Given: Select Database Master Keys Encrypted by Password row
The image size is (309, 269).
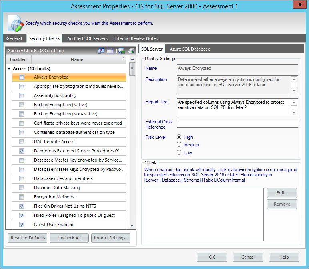Looking at the screenshot, I should point(69,169).
